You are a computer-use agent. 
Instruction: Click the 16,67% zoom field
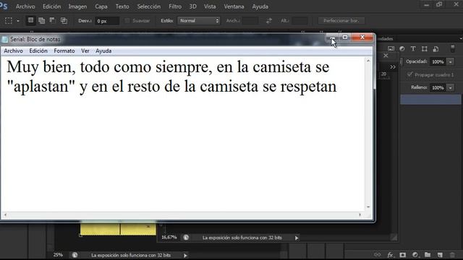click(x=169, y=238)
